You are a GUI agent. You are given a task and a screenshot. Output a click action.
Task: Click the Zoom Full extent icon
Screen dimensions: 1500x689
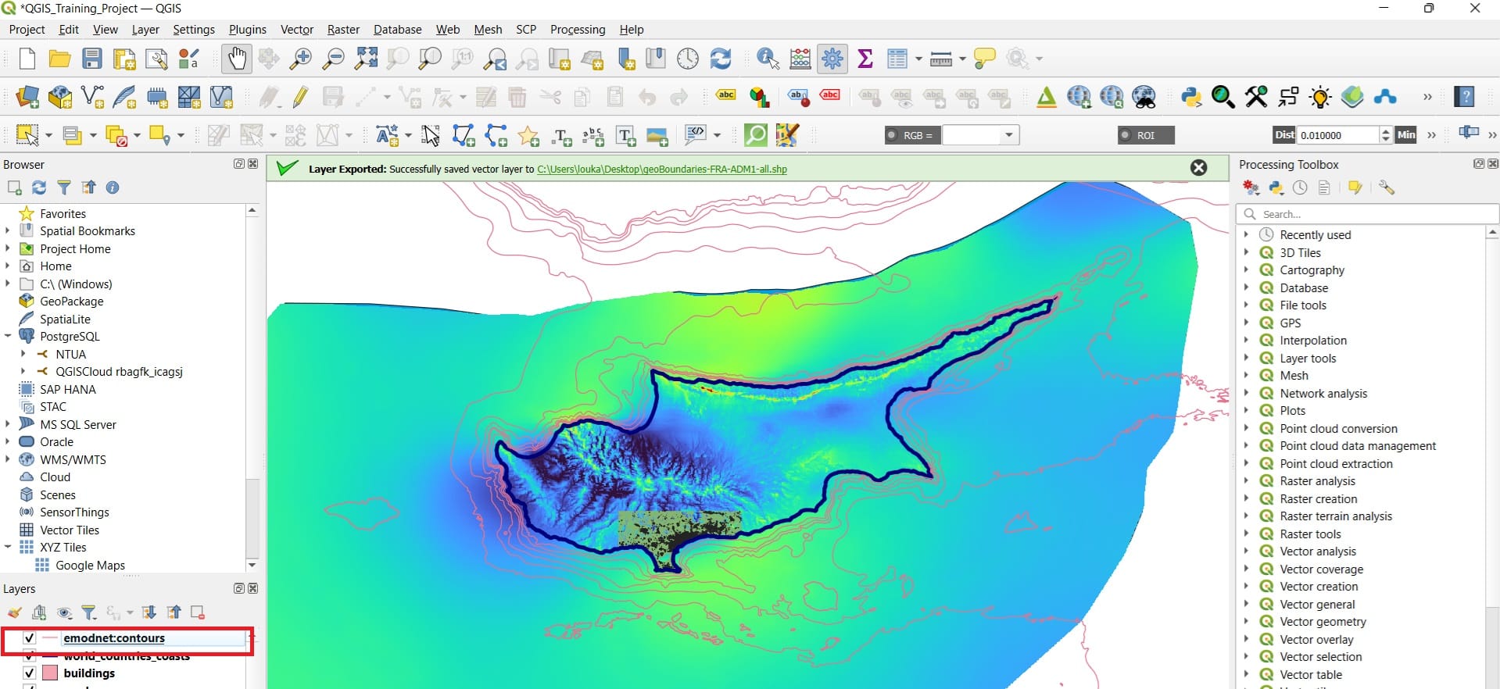tap(366, 59)
